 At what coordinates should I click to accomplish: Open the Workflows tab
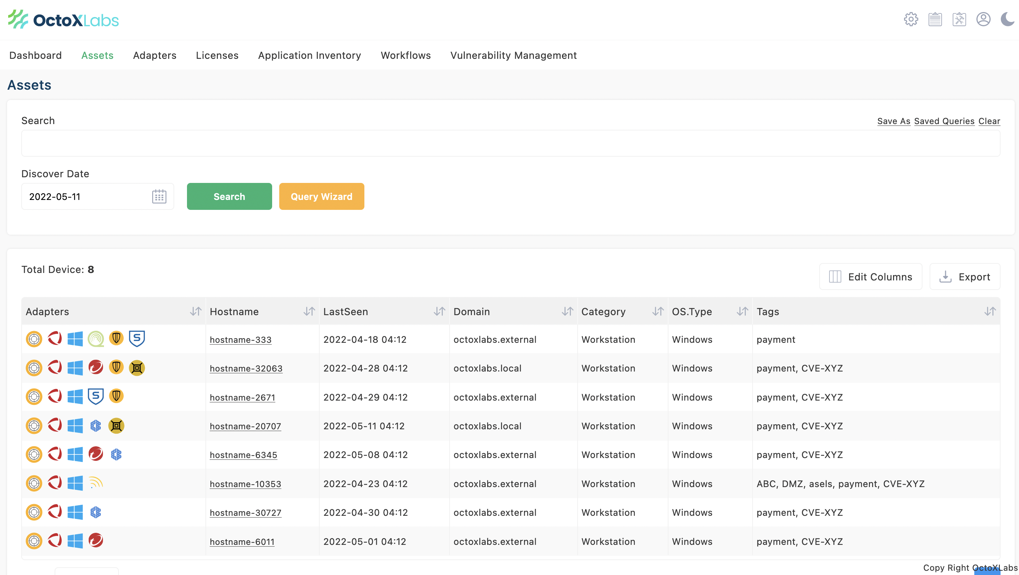pos(406,55)
